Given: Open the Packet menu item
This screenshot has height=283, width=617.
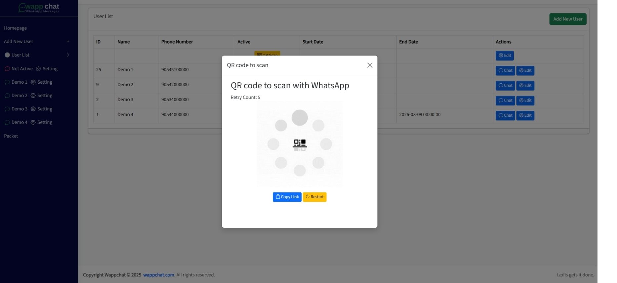Looking at the screenshot, I should click(x=11, y=136).
